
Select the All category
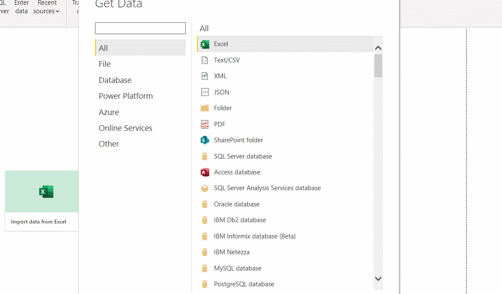point(140,47)
